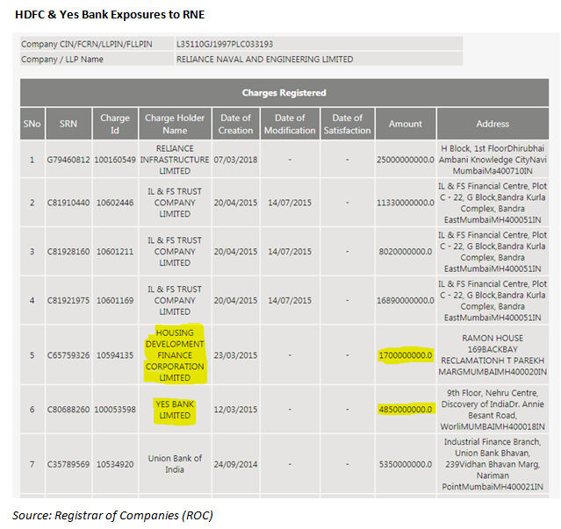This screenshot has width=561, height=529.
Task: Click the Date of Modification header
Action: pos(290,124)
